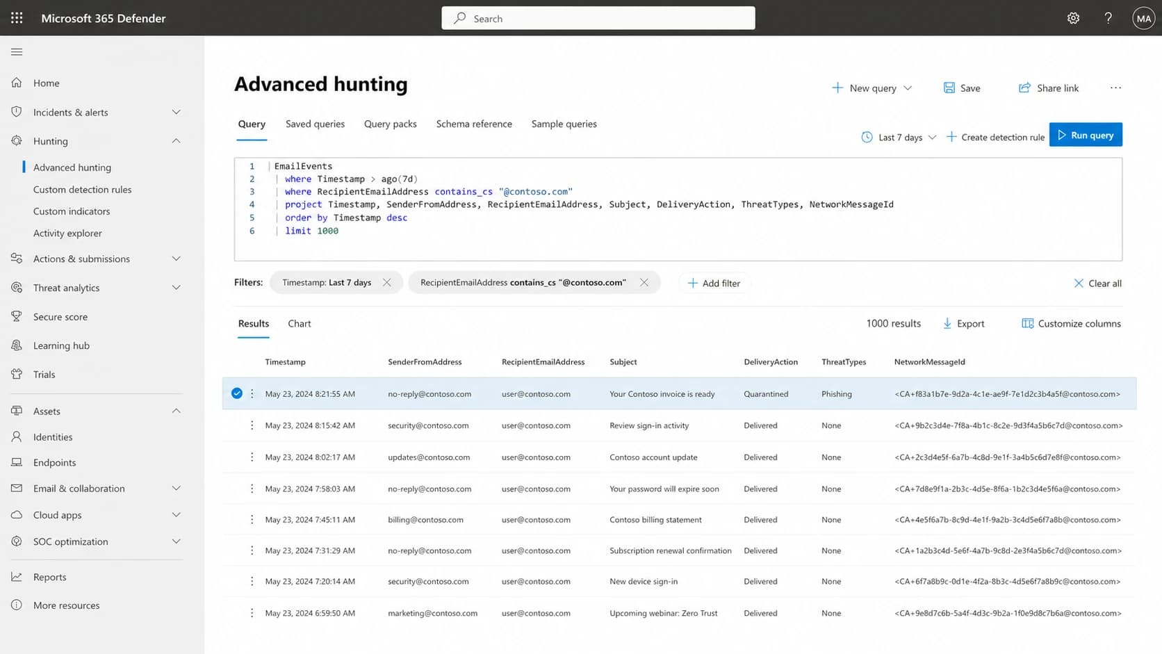Expand Actions & submissions chevron

click(177, 259)
